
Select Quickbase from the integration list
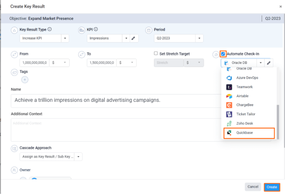pos(249,133)
